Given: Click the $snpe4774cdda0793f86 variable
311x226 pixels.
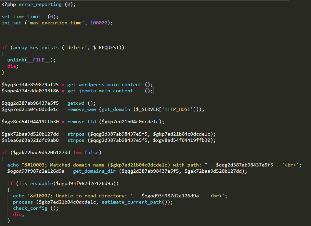Looking at the screenshot, I should tap(30, 91).
